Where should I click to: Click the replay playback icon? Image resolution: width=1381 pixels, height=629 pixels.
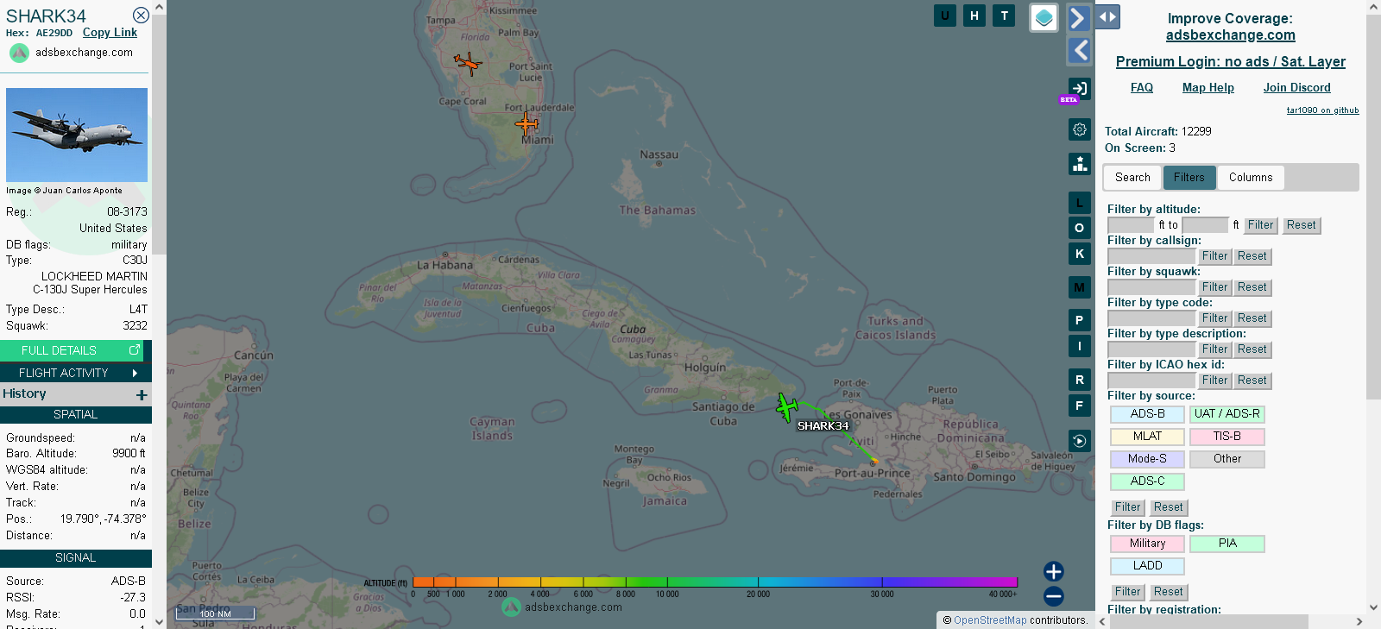1080,441
